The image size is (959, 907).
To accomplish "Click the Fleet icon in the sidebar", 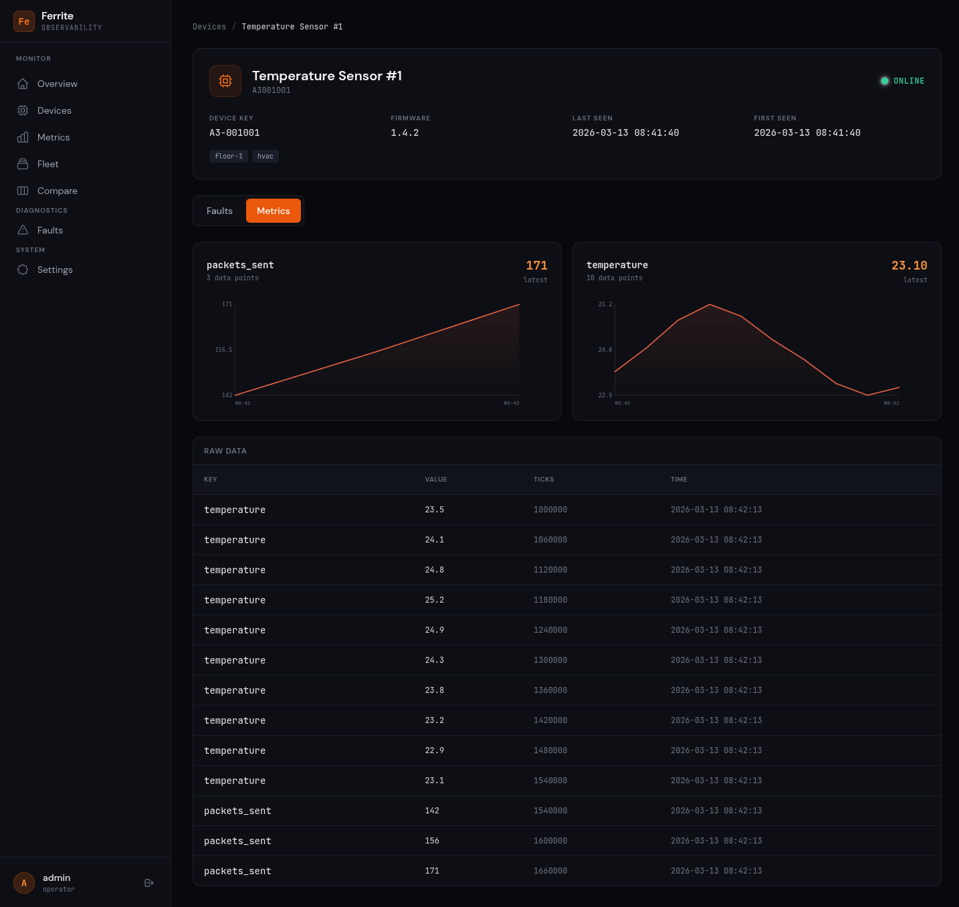I will tap(23, 164).
